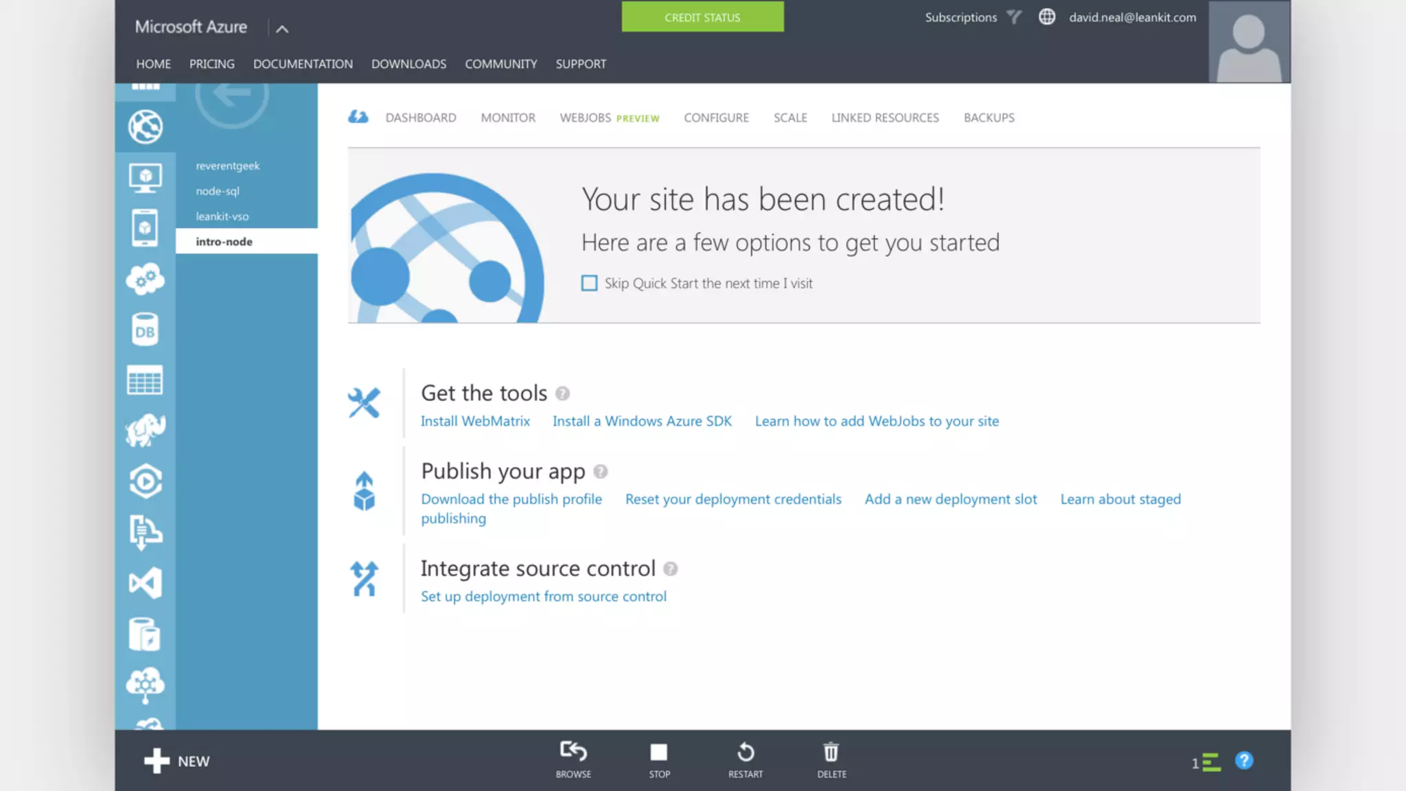Open HDInsight elephant sidebar icon
Viewport: 1406px width, 791px height.
click(x=145, y=431)
